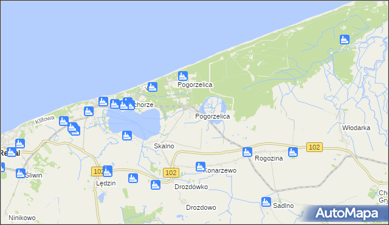Click the factory icon above Lędzin
This screenshot has height=225, width=389.
[108, 171]
